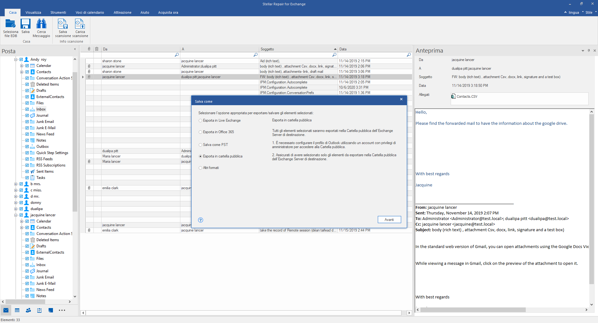Sort by the Data column header
598x323 pixels.
(x=375, y=49)
